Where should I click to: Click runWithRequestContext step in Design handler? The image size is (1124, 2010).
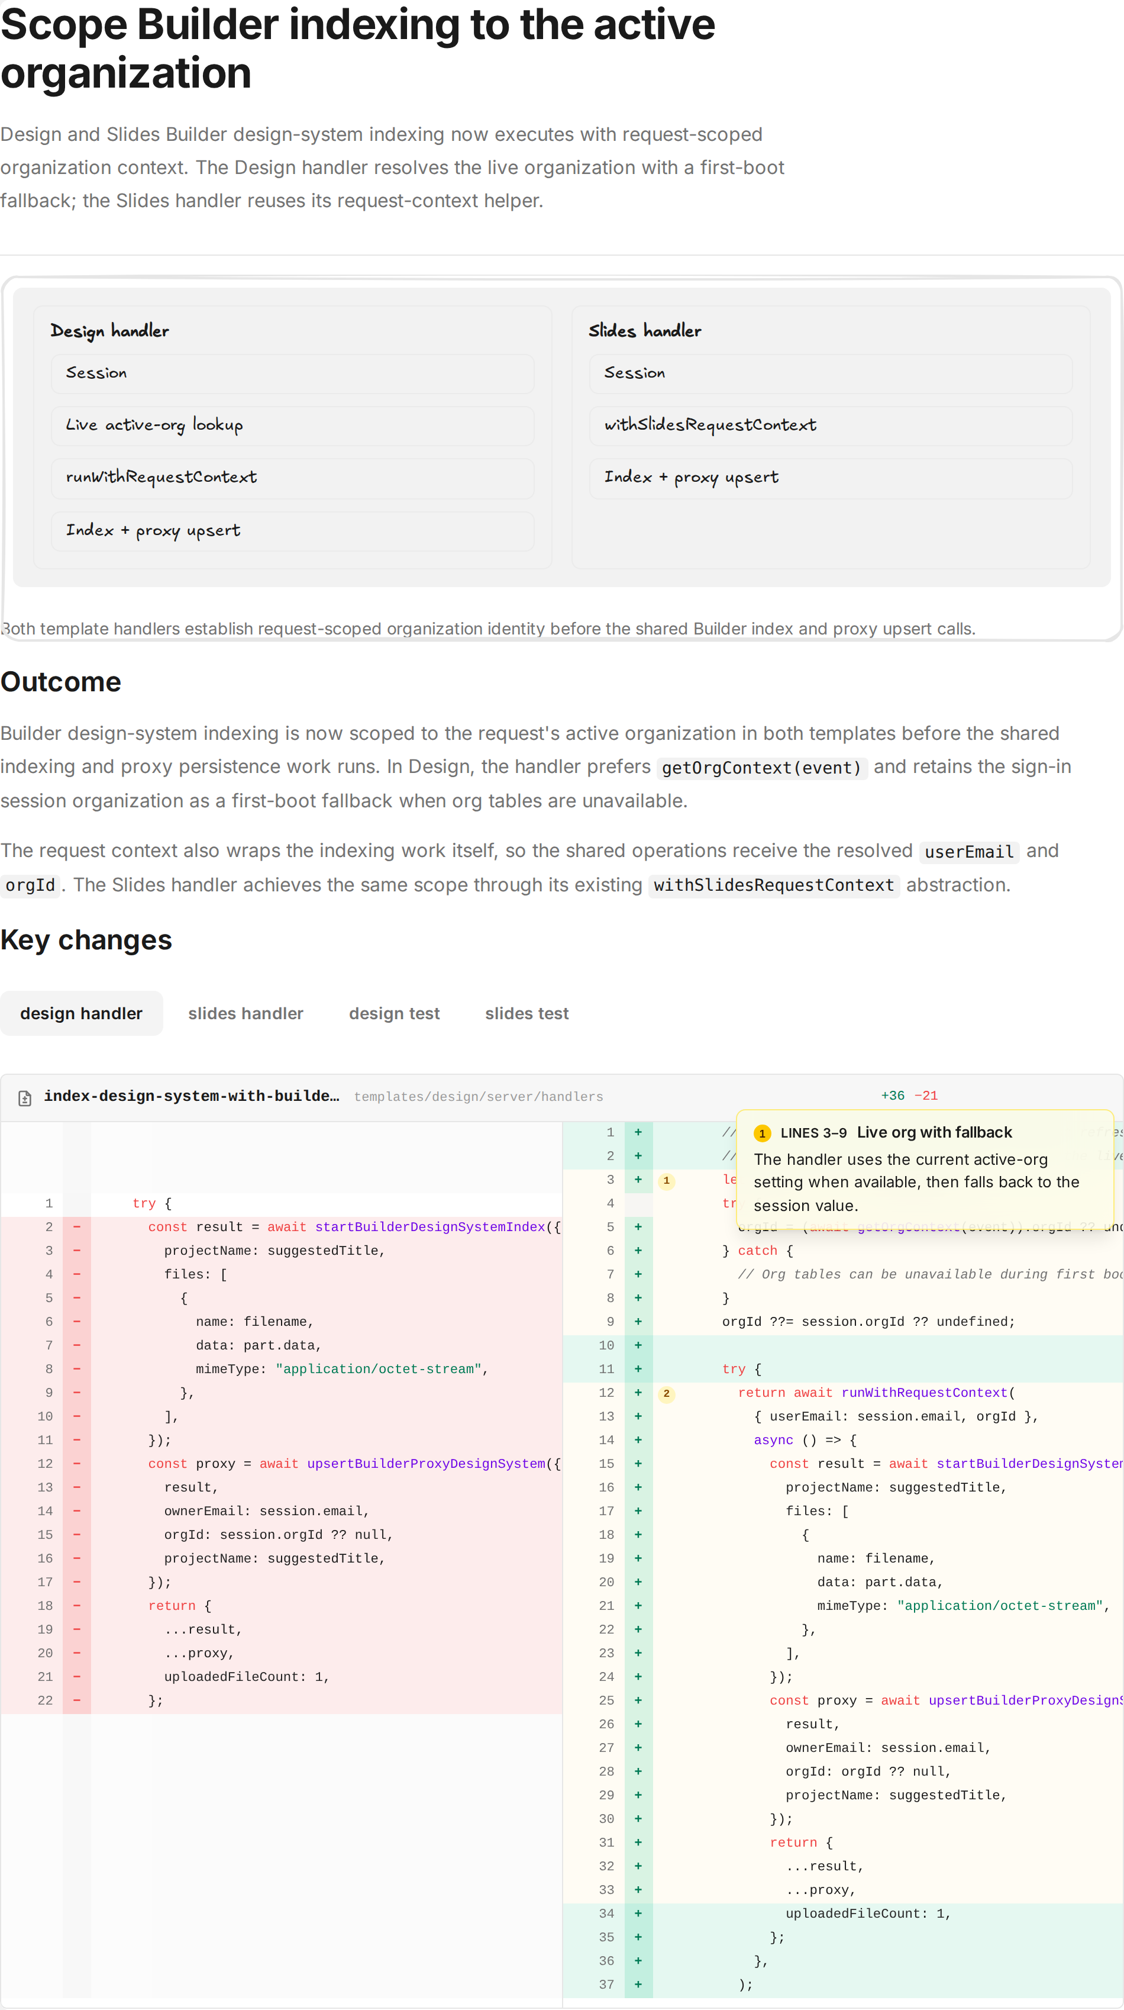pyautogui.click(x=292, y=478)
